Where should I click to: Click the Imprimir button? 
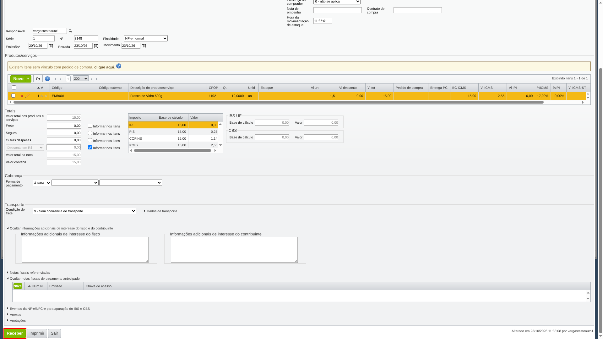tap(37, 333)
